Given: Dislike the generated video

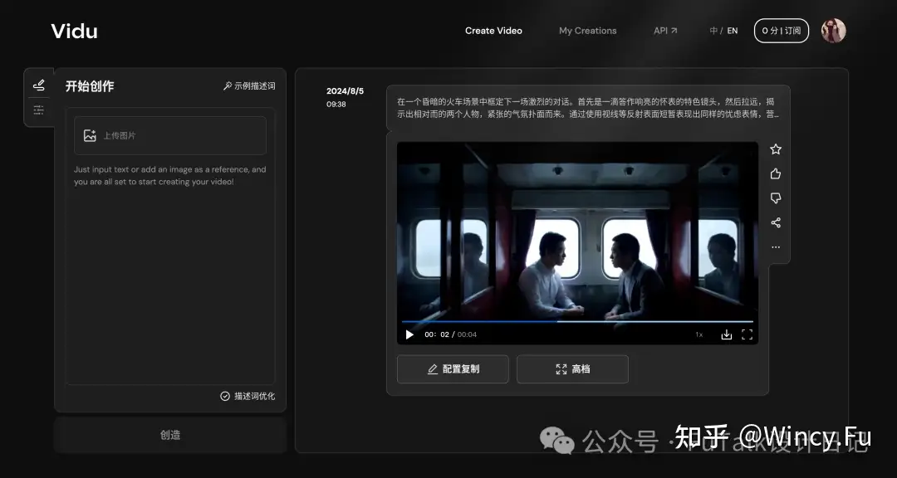Looking at the screenshot, I should 775,198.
